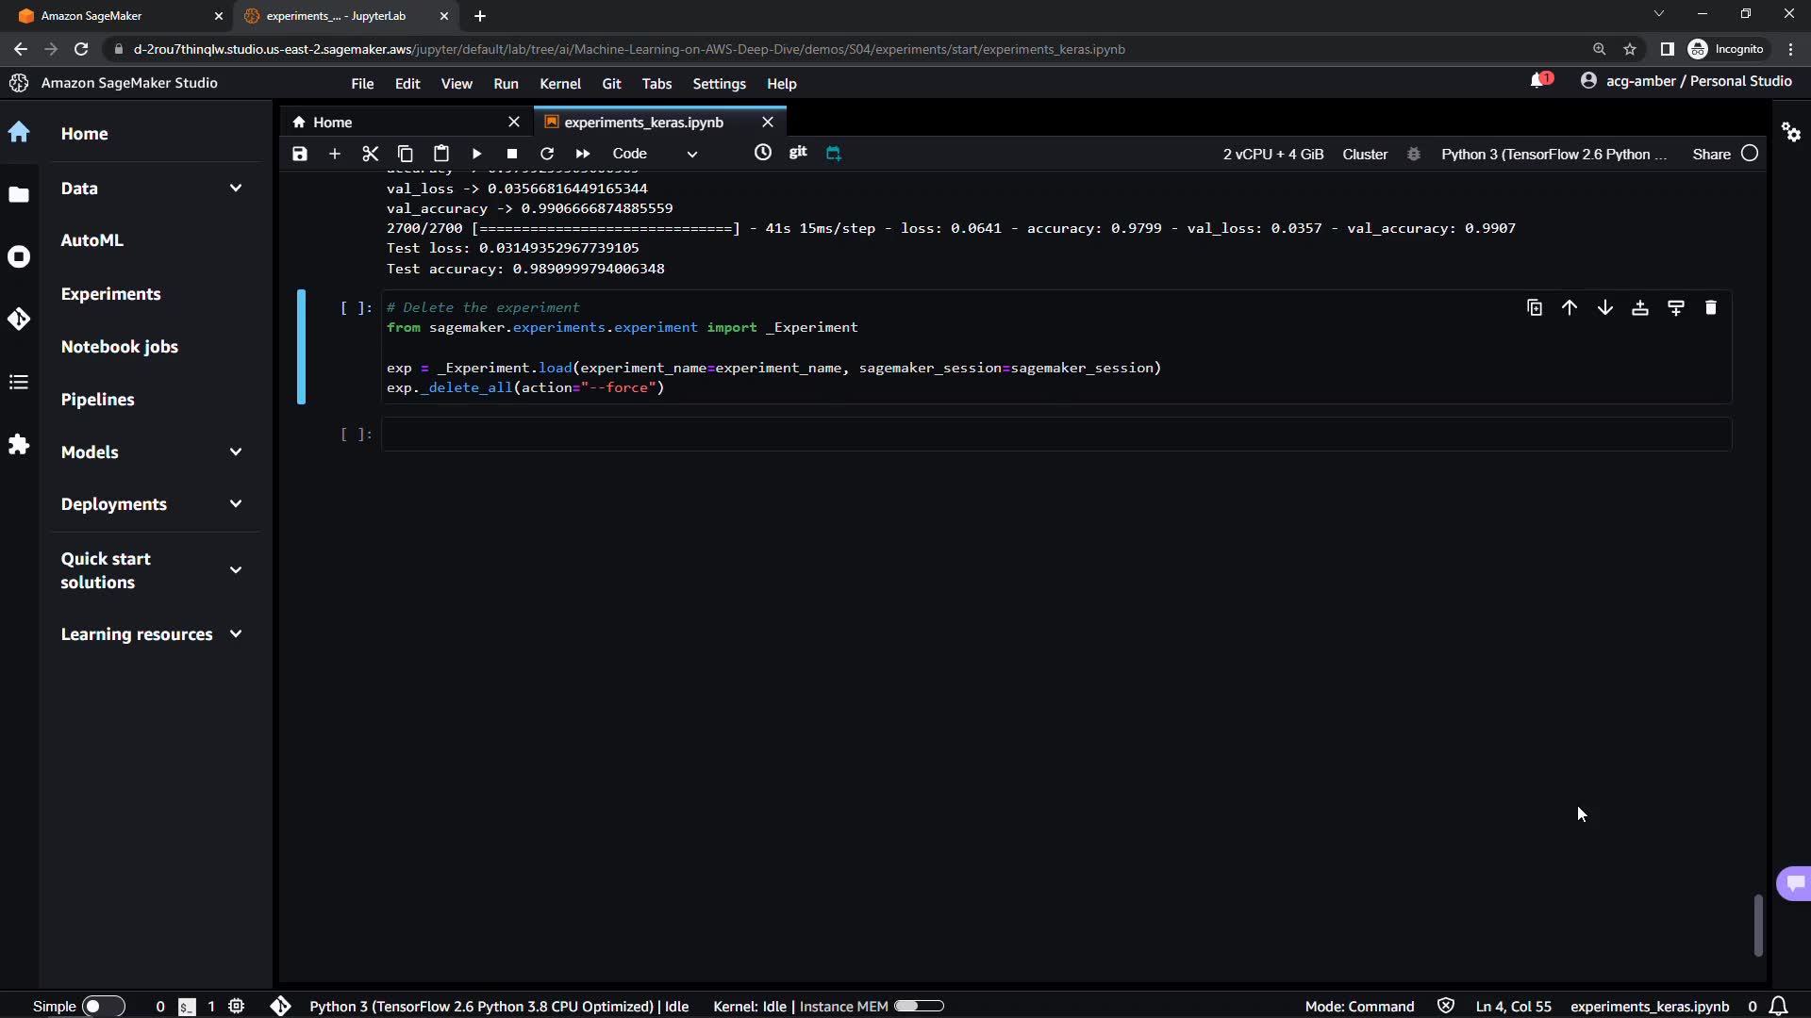Open Experiments in the sidebar

pyautogui.click(x=110, y=294)
